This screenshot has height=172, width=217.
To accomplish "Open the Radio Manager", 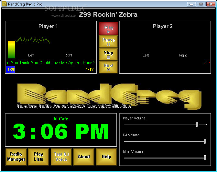I will [x=16, y=157].
